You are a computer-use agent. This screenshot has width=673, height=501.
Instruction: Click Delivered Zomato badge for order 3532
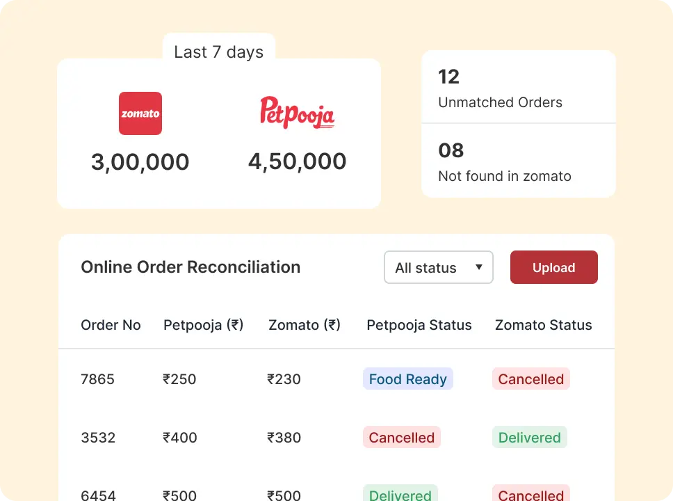[x=529, y=438]
